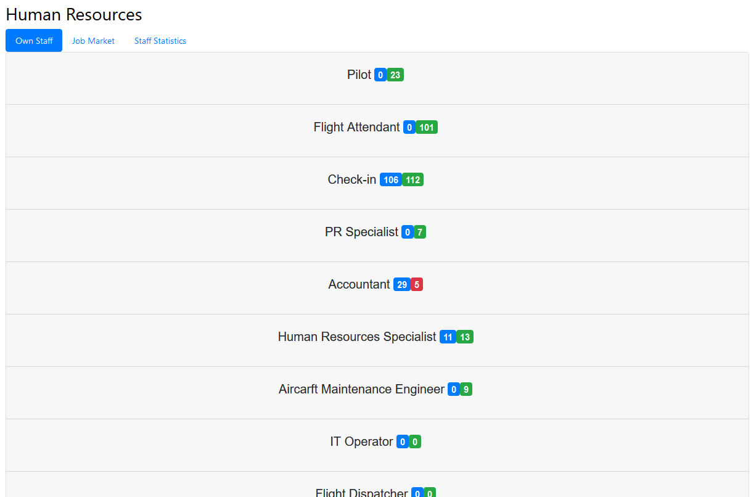The image size is (751, 497).
Task: Switch to the Job Market tab
Action: click(93, 41)
